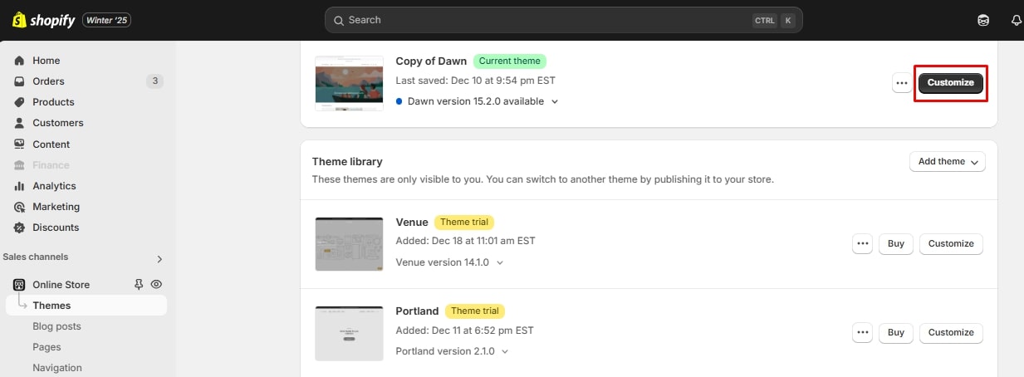Open Portland more actions menu
Screen dimensions: 1024x377
(x=863, y=332)
